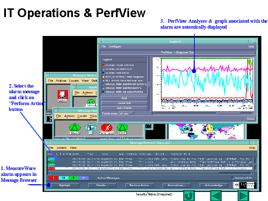
Task: Click the hpptc50 managed node icon
Action: coord(63,94)
